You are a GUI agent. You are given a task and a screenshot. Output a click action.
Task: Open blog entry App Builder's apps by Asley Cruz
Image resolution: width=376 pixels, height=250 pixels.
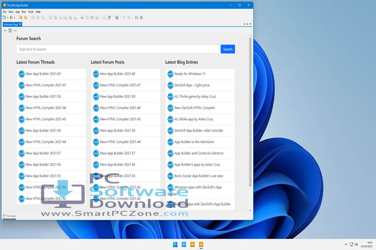(x=200, y=165)
